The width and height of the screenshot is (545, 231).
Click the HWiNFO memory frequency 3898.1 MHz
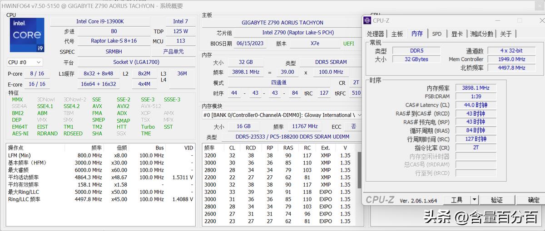(x=245, y=72)
